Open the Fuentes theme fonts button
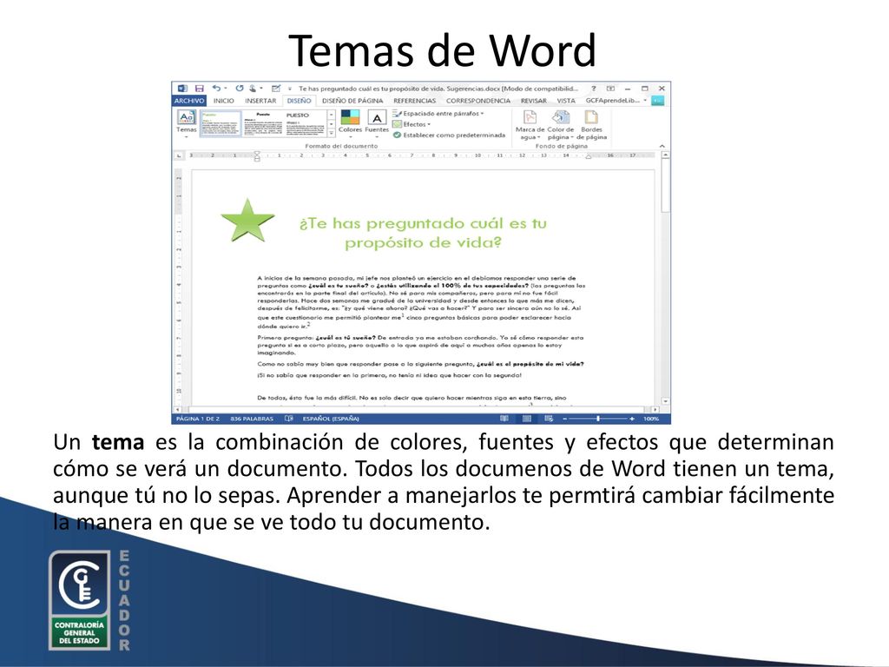This screenshot has width=889, height=667. (377, 123)
